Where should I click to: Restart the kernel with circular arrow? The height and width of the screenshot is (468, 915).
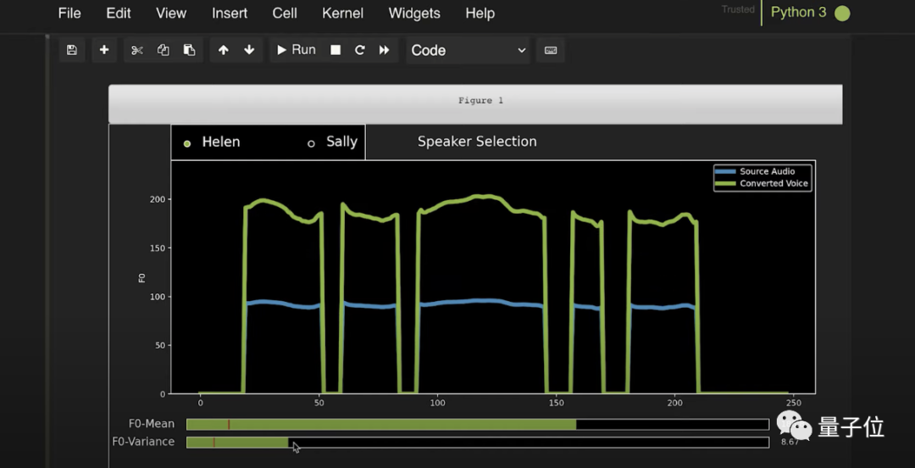click(359, 50)
